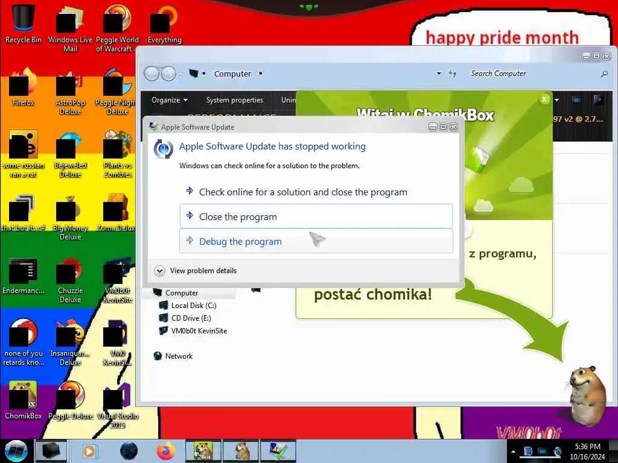Open Endermanc... desktop icon
The image size is (618, 463).
pyautogui.click(x=24, y=275)
